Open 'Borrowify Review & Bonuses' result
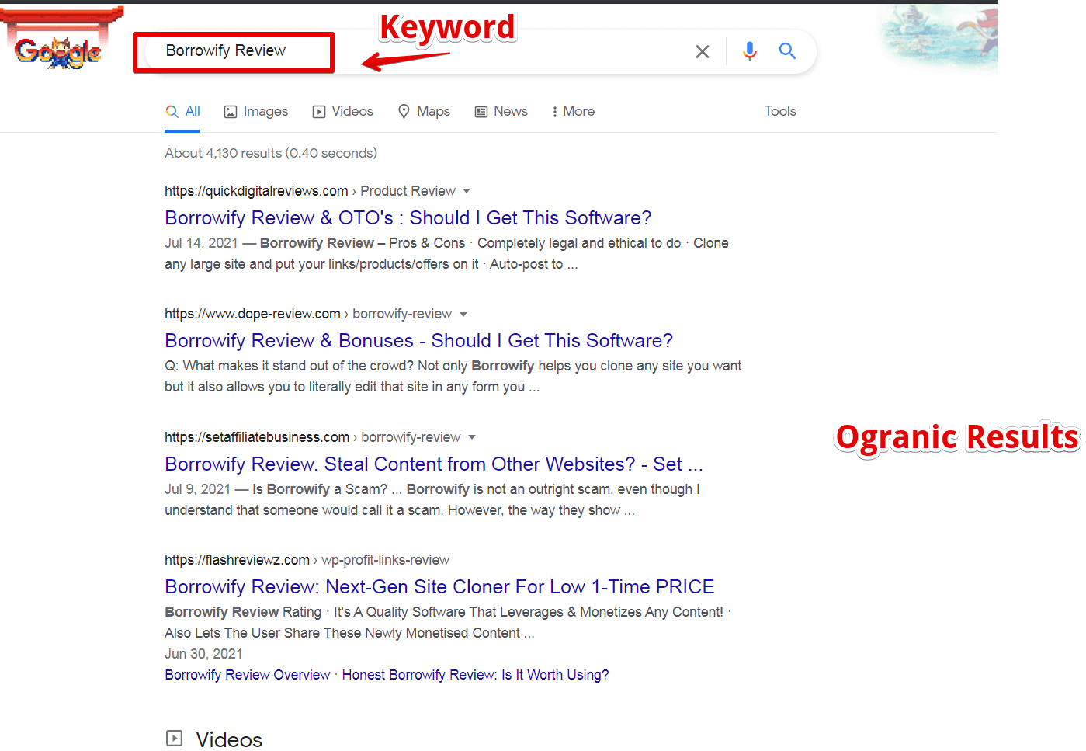1086x751 pixels. (418, 341)
